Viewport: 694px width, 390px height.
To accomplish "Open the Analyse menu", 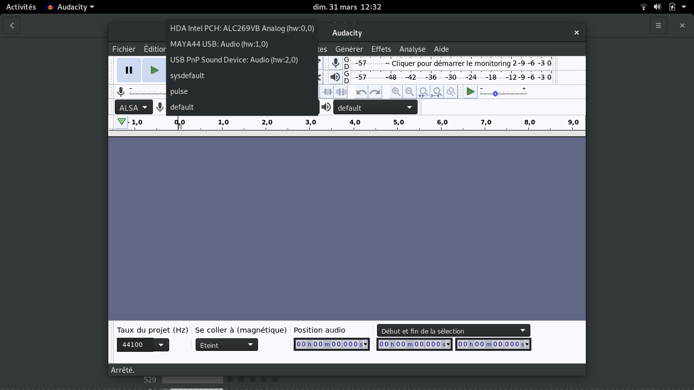I will 413,49.
